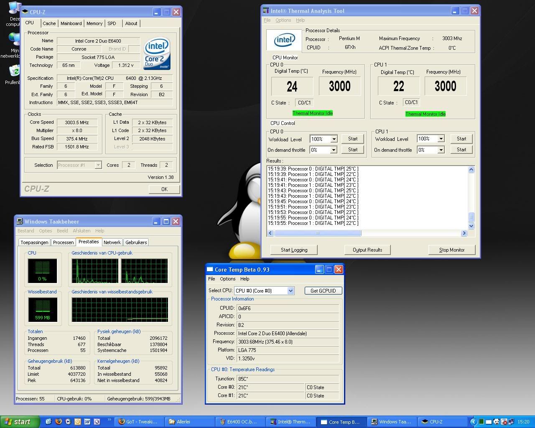
Task: Launch Word from the quick launch icons
Action: [x=87, y=422]
